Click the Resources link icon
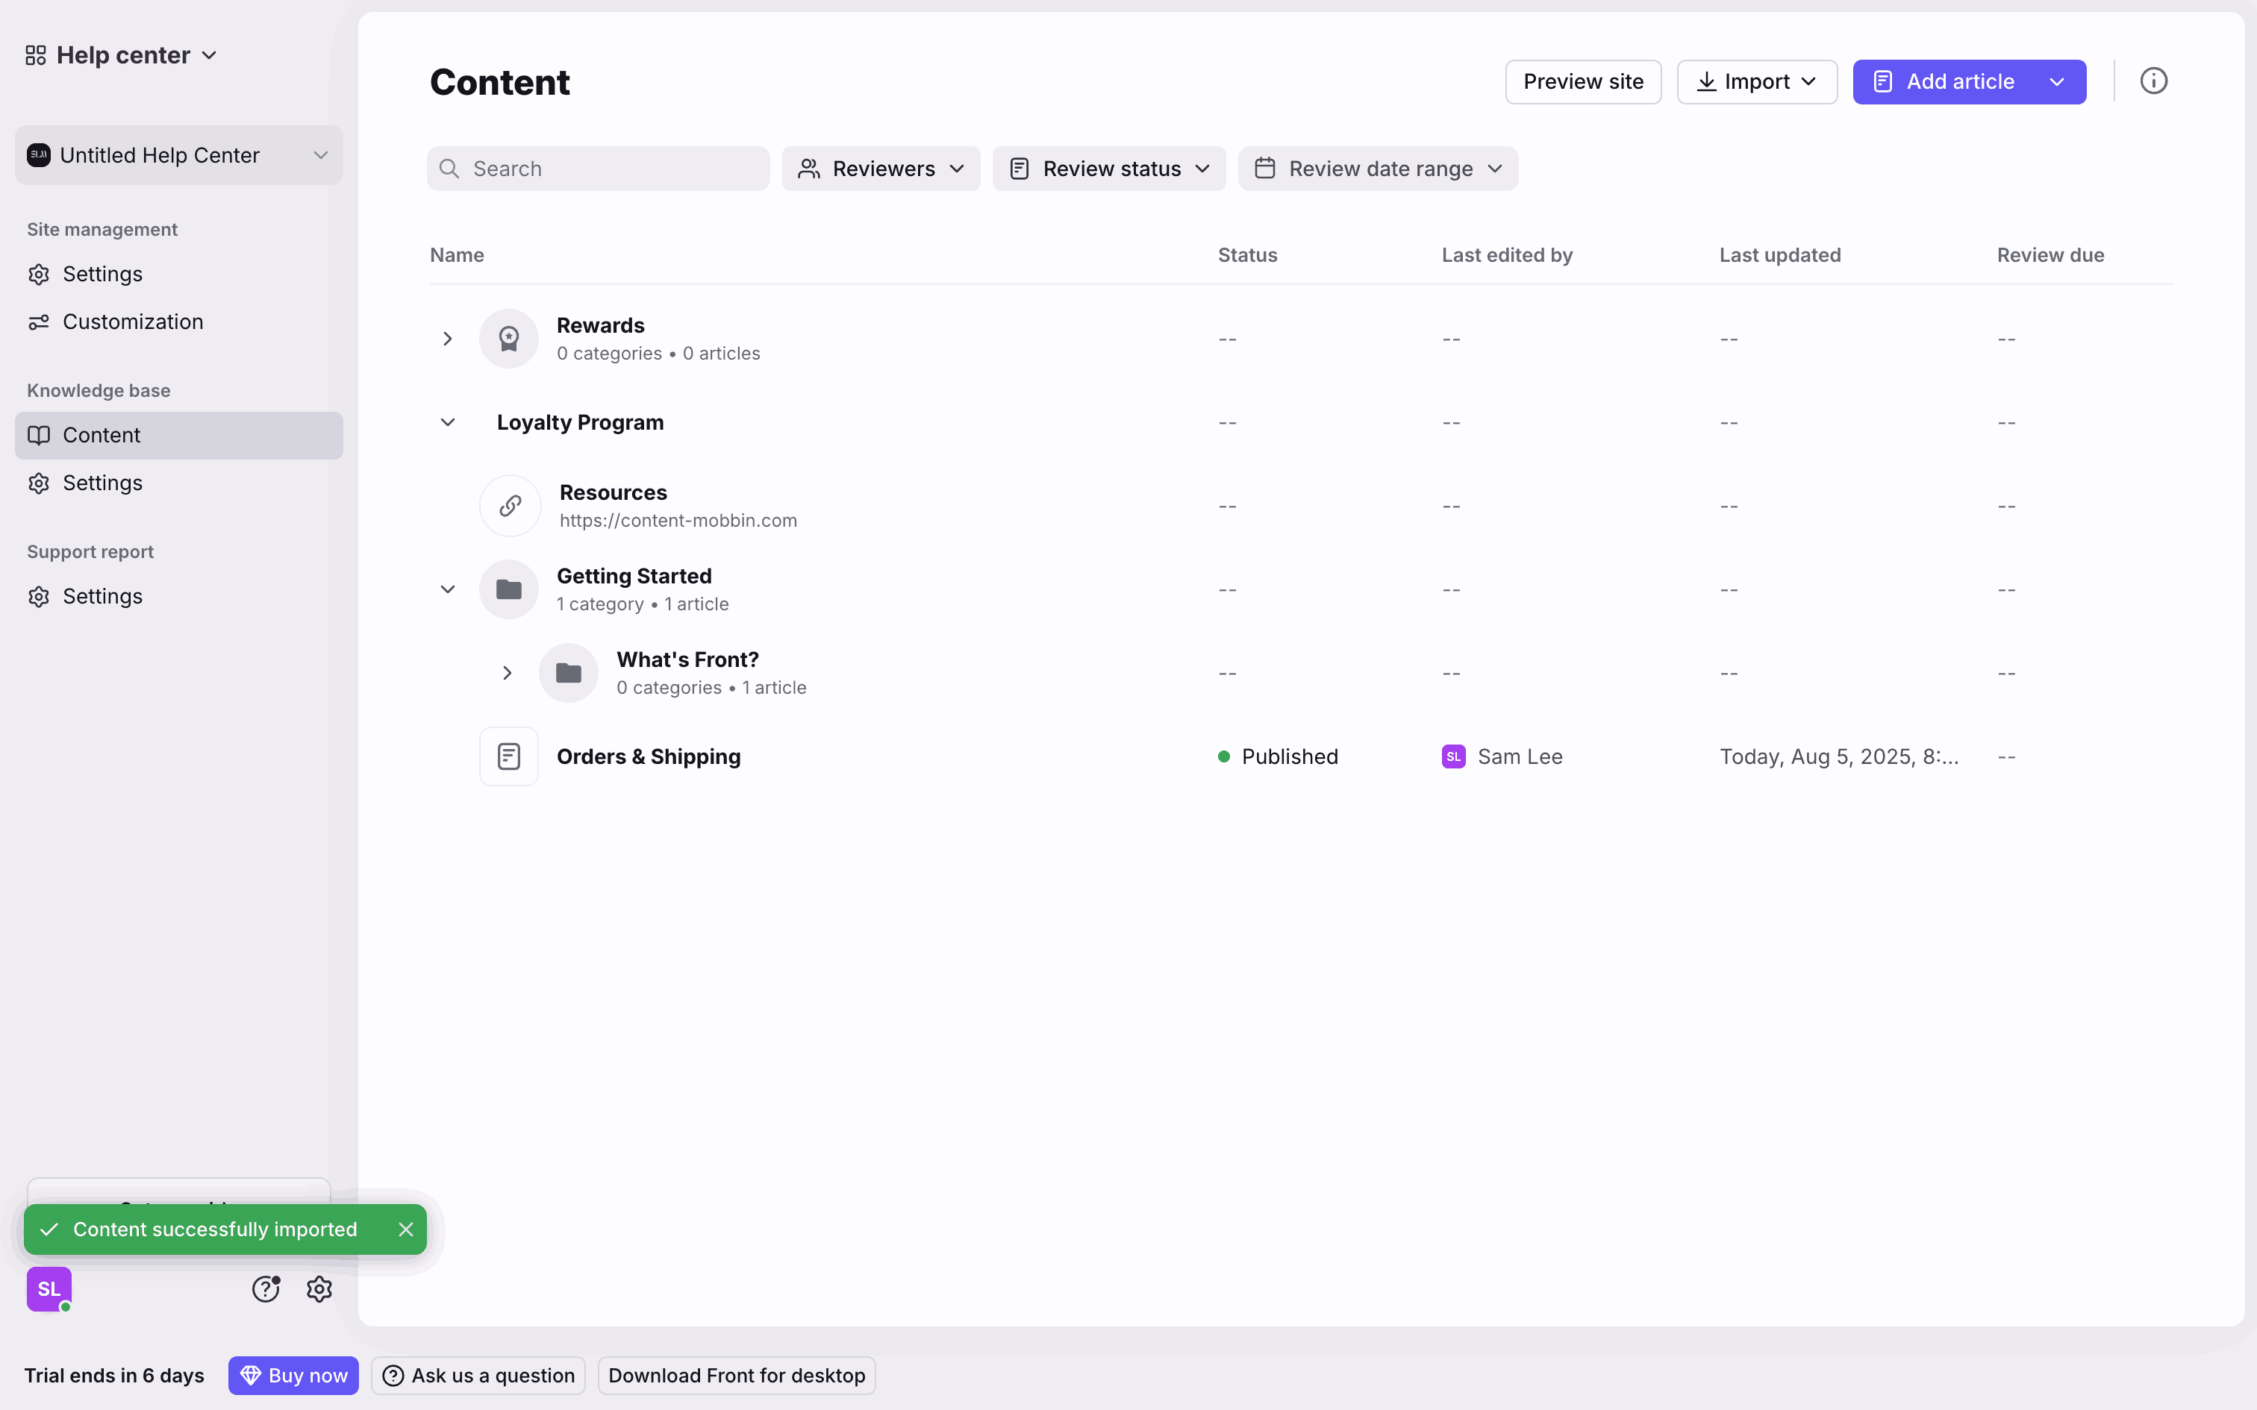 [511, 506]
